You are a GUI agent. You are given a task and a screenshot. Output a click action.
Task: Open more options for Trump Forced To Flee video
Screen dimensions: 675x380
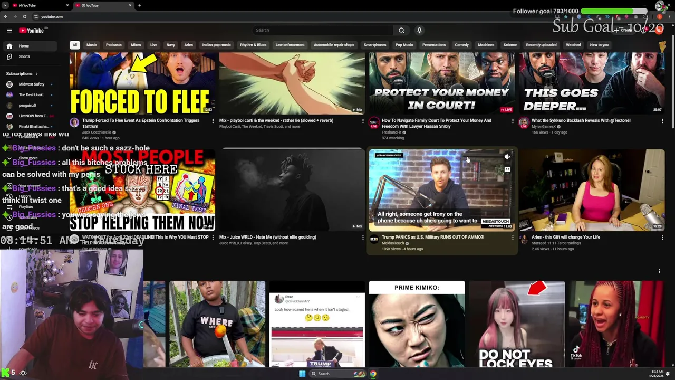pyautogui.click(x=213, y=121)
